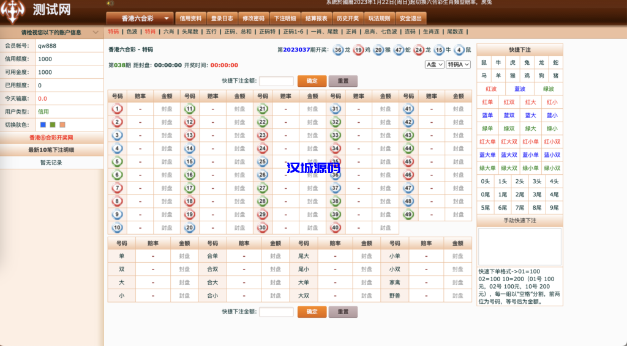Click the speaker sound icon at top
This screenshot has height=346, width=627.
tap(110, 3)
